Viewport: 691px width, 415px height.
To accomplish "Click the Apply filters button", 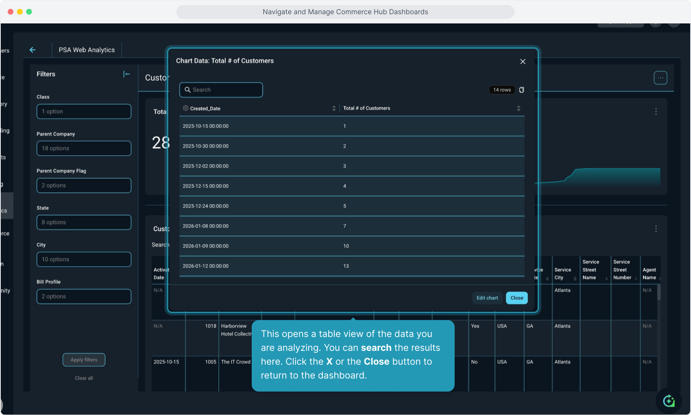I will pyautogui.click(x=84, y=360).
